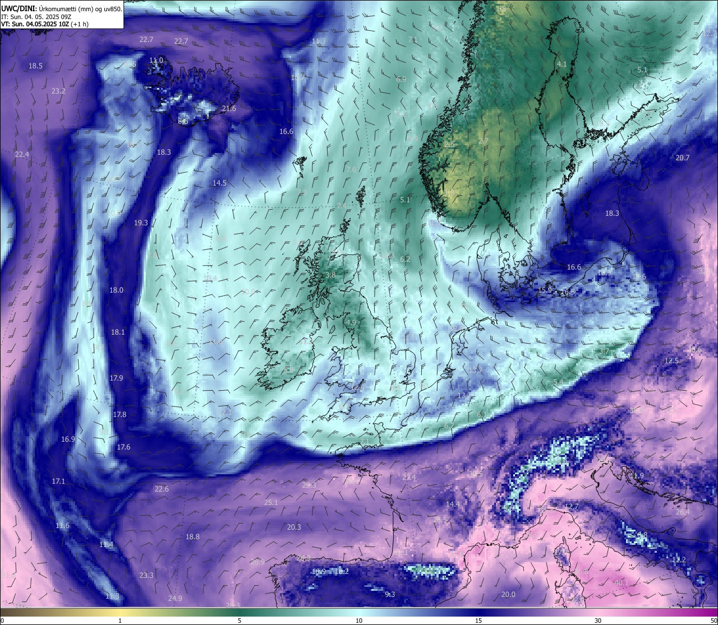
Task: Click the 18.8 value label
Action: pos(192,537)
